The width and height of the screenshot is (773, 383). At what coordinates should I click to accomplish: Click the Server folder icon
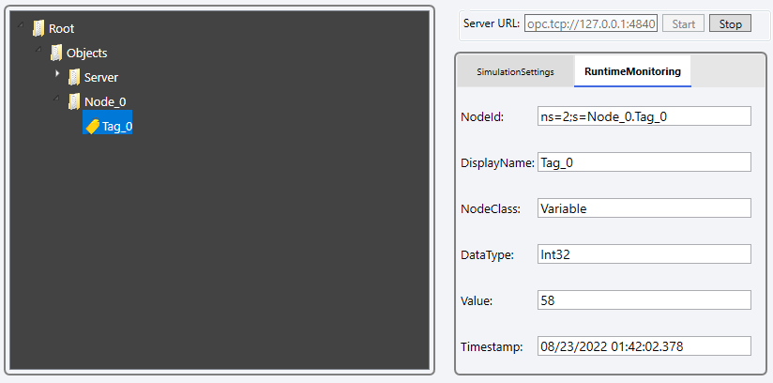point(74,77)
